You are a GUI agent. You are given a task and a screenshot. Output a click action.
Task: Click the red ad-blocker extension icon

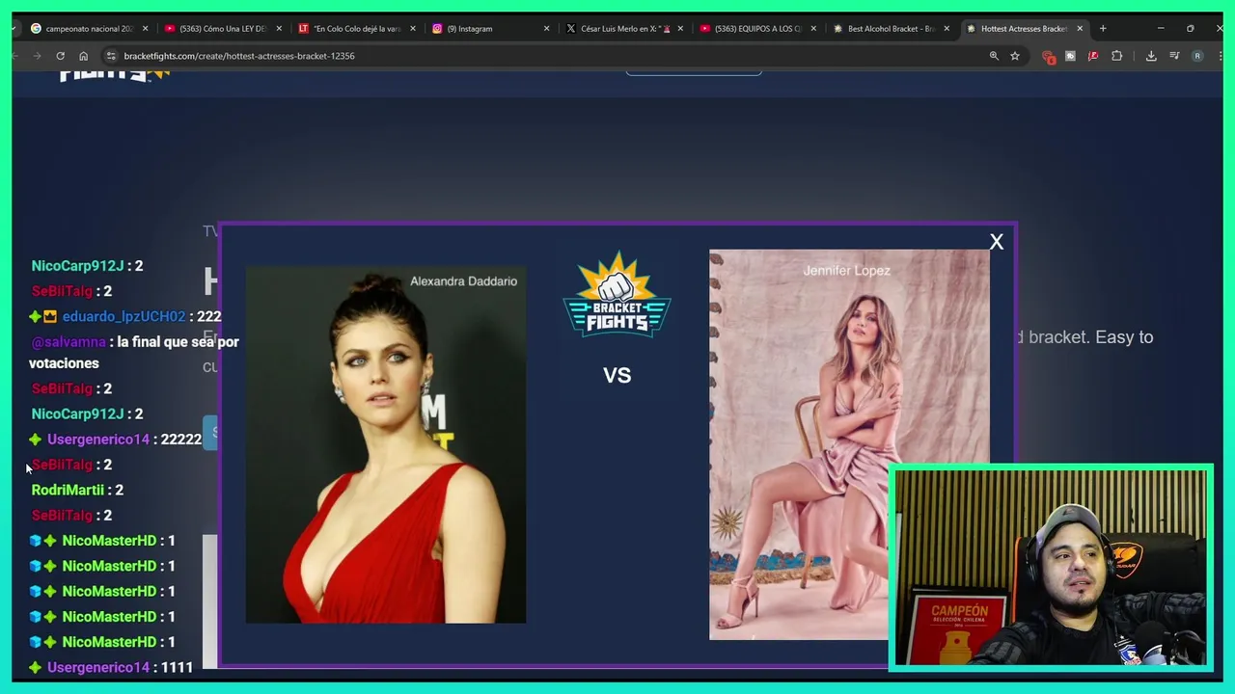click(x=1049, y=57)
